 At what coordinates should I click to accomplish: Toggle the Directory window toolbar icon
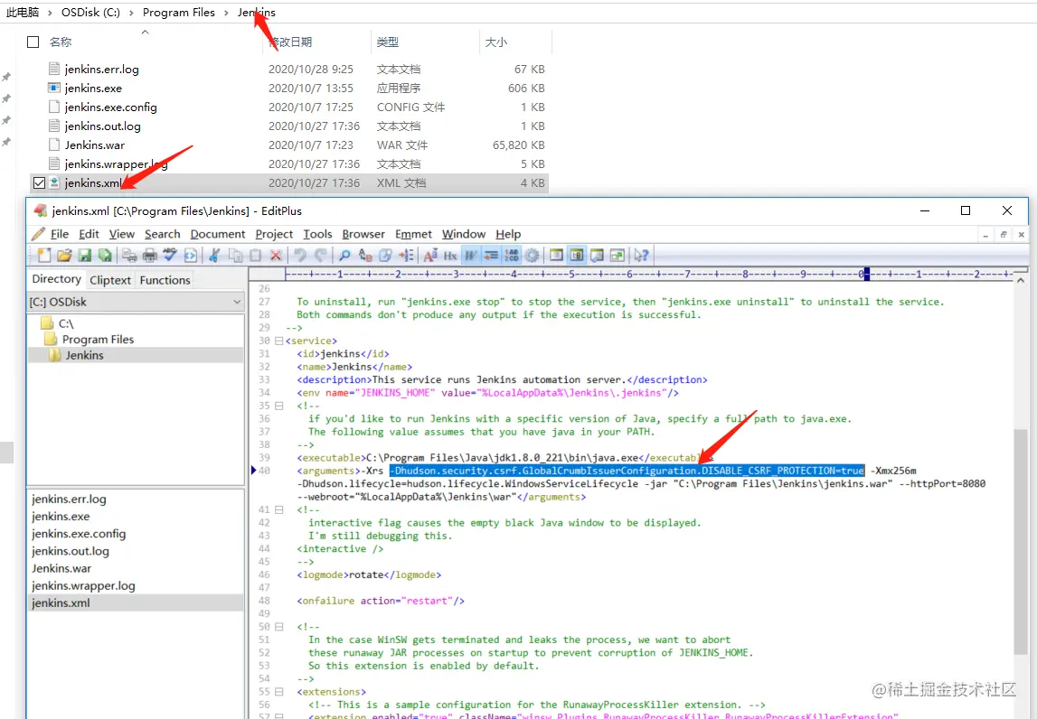pyautogui.click(x=577, y=255)
